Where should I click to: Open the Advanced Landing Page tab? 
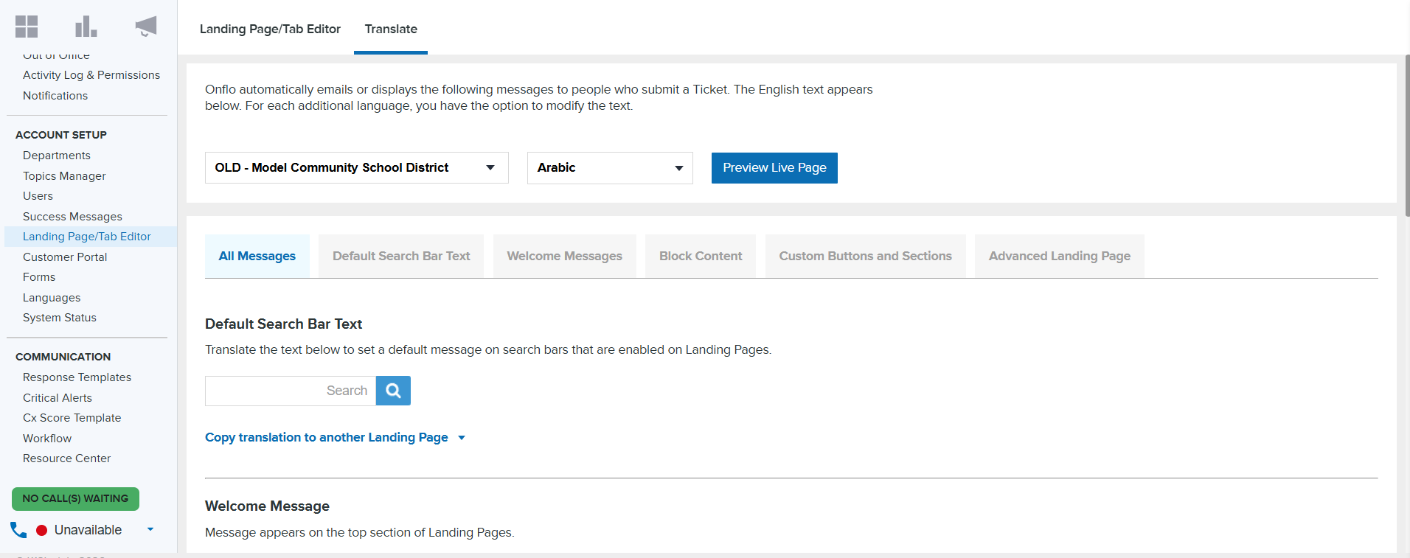1059,256
